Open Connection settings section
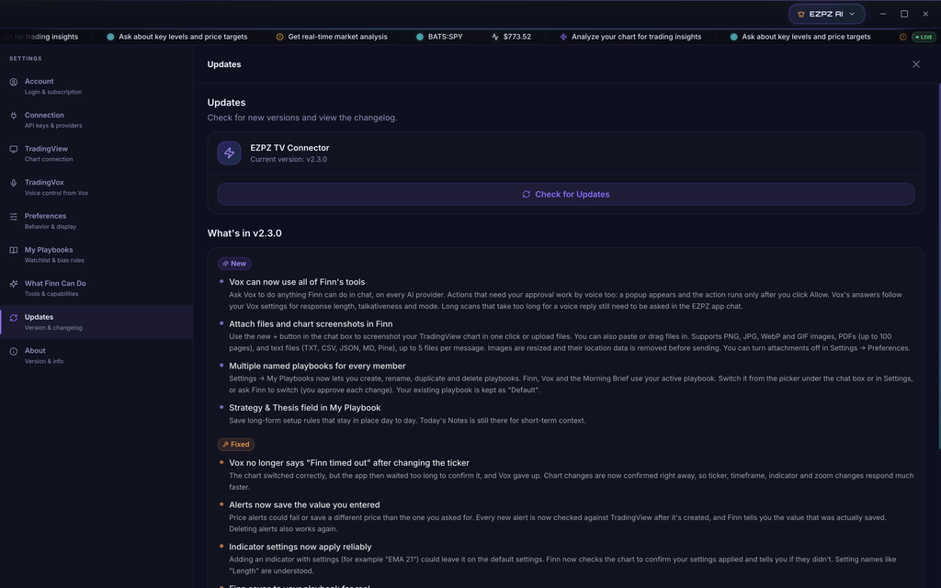The width and height of the screenshot is (941, 588). (x=96, y=120)
